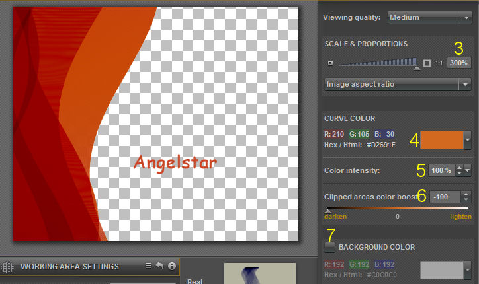The height and width of the screenshot is (284, 479).
Task: Click the large square icon near 1:1
Action: 427,63
